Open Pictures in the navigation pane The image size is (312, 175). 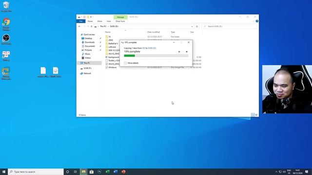(x=87, y=50)
